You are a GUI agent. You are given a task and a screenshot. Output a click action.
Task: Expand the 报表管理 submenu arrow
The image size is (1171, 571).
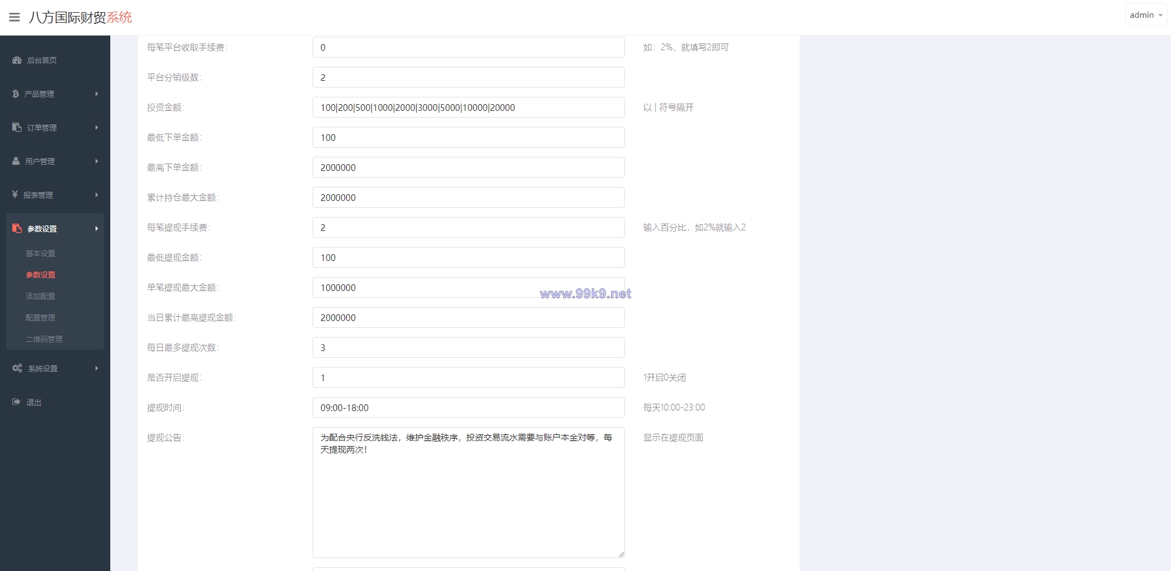coord(97,195)
